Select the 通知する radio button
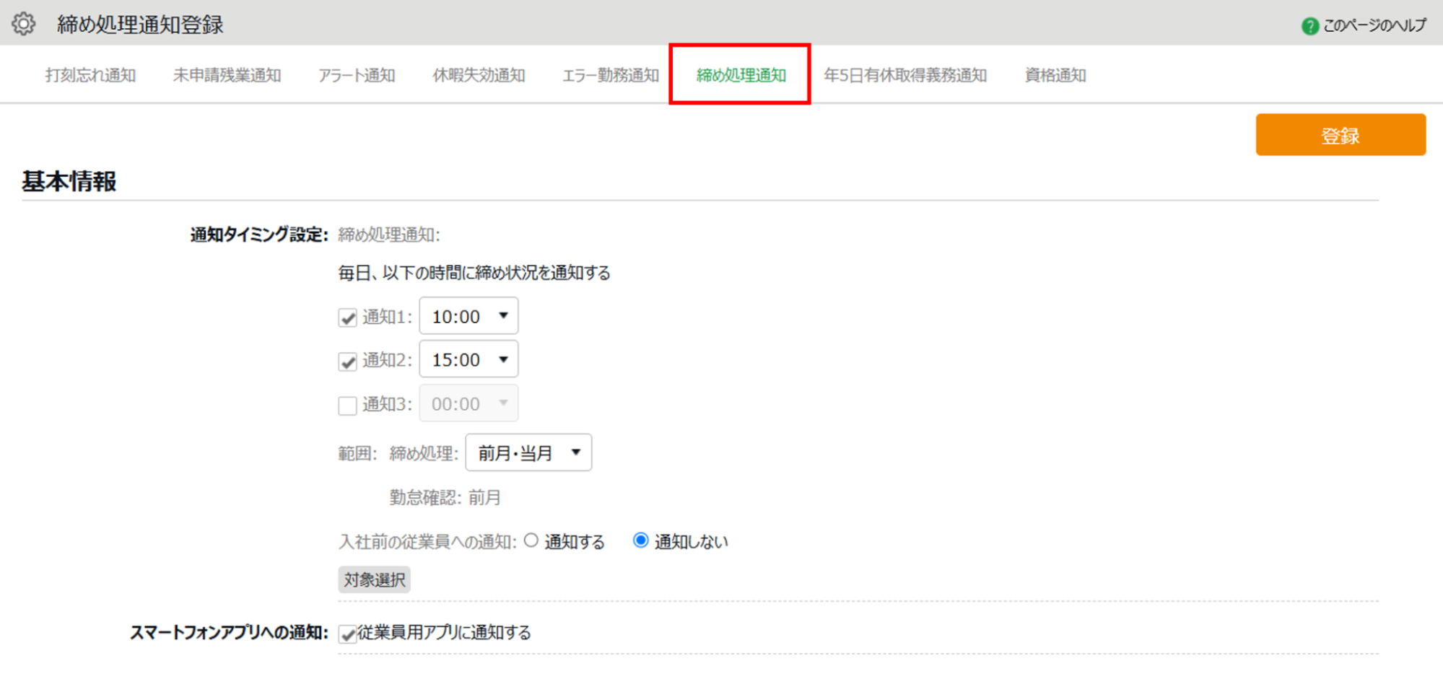This screenshot has width=1443, height=674. (x=531, y=540)
